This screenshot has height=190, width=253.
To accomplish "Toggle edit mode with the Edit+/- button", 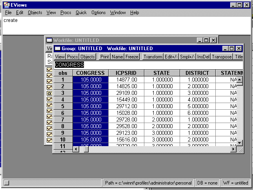I will click(x=171, y=57).
